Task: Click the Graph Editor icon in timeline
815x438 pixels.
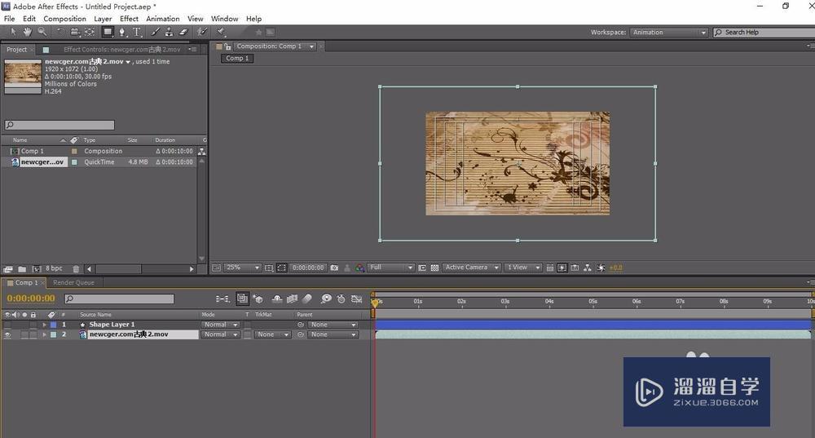Action: coord(357,299)
